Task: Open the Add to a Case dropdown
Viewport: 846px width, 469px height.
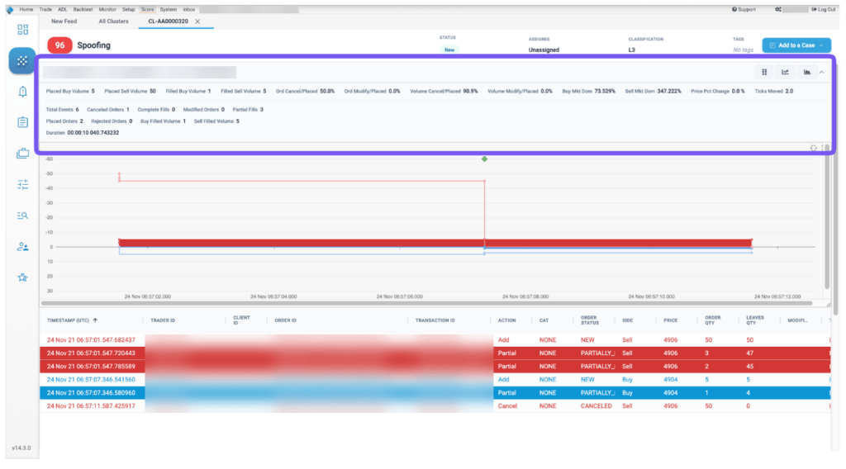Action: pyautogui.click(x=796, y=45)
